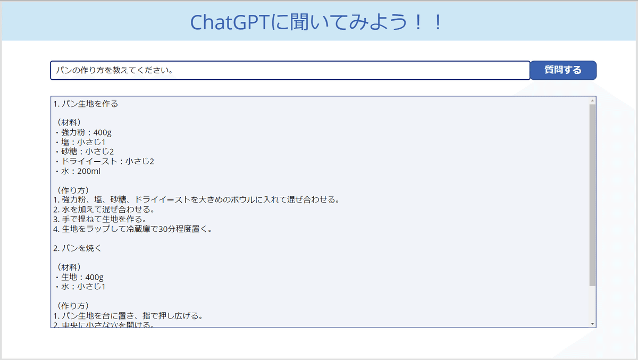Click the step mixing 強力粉、塩、砂糖 in bowl
The width and height of the screenshot is (638, 360).
tap(196, 200)
